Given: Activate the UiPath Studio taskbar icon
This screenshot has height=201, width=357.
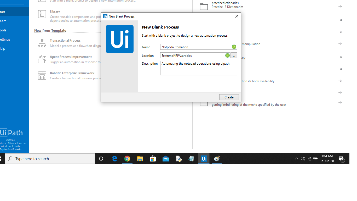Looking at the screenshot, I should pos(204,159).
